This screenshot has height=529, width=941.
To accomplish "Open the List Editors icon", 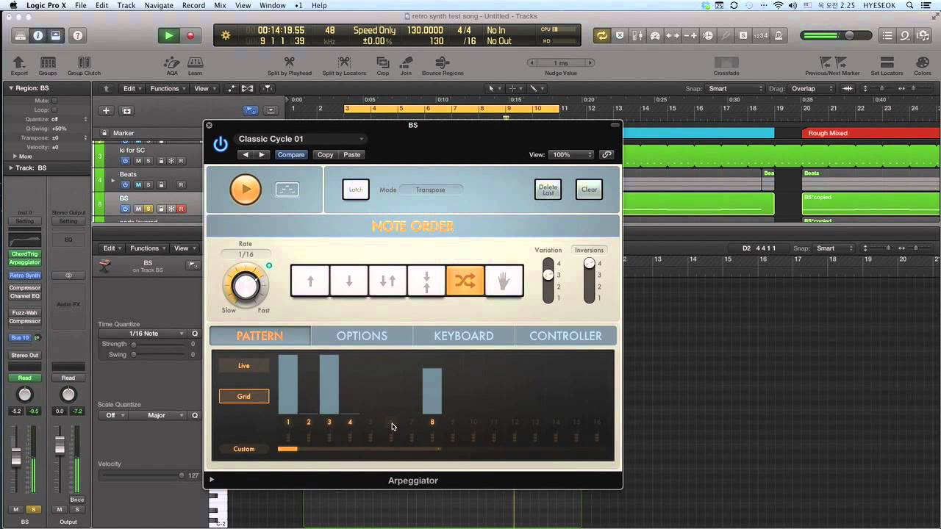I will click(887, 35).
